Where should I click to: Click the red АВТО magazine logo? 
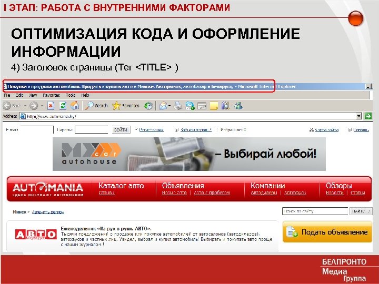[x=36, y=235]
